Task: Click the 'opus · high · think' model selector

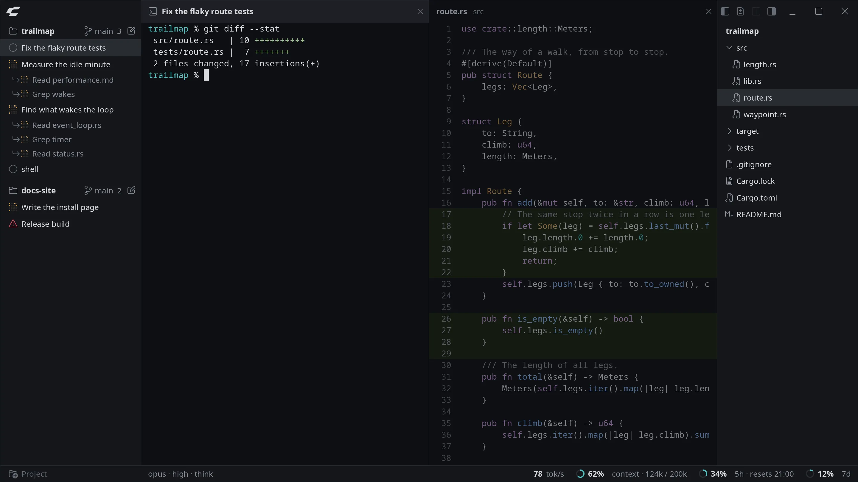Action: (181, 474)
